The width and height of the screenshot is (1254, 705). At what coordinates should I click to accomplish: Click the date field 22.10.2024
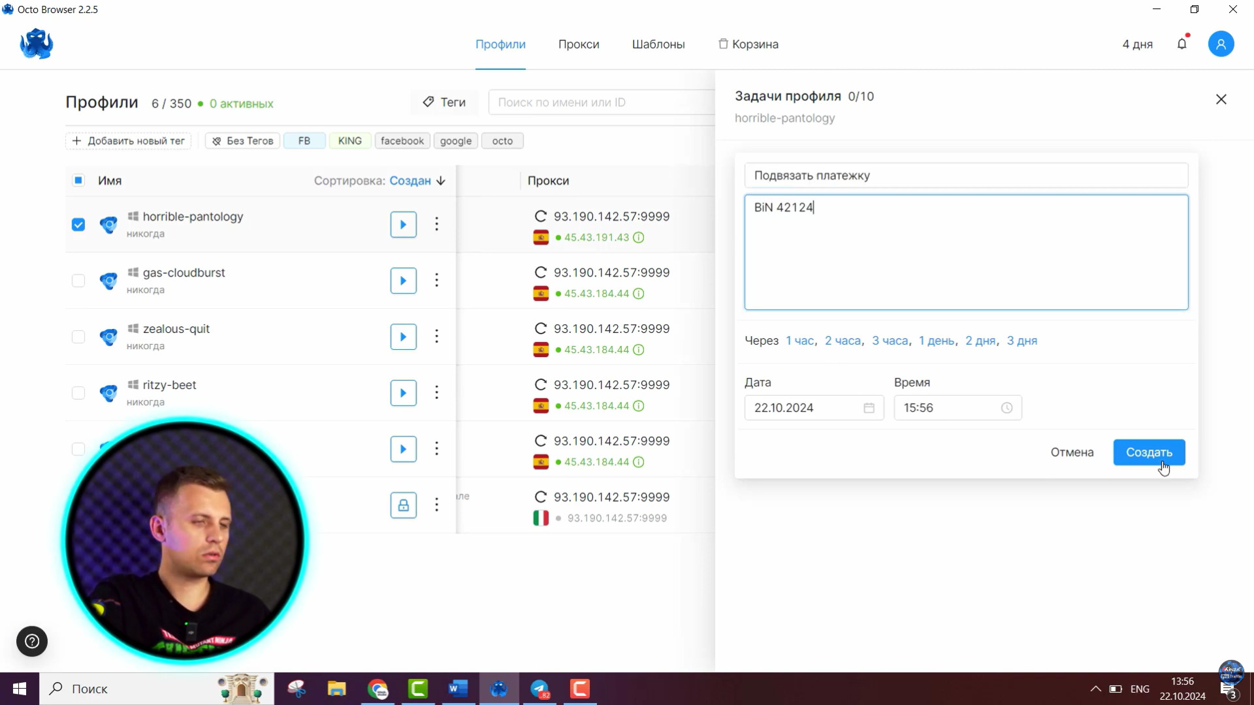pos(814,408)
